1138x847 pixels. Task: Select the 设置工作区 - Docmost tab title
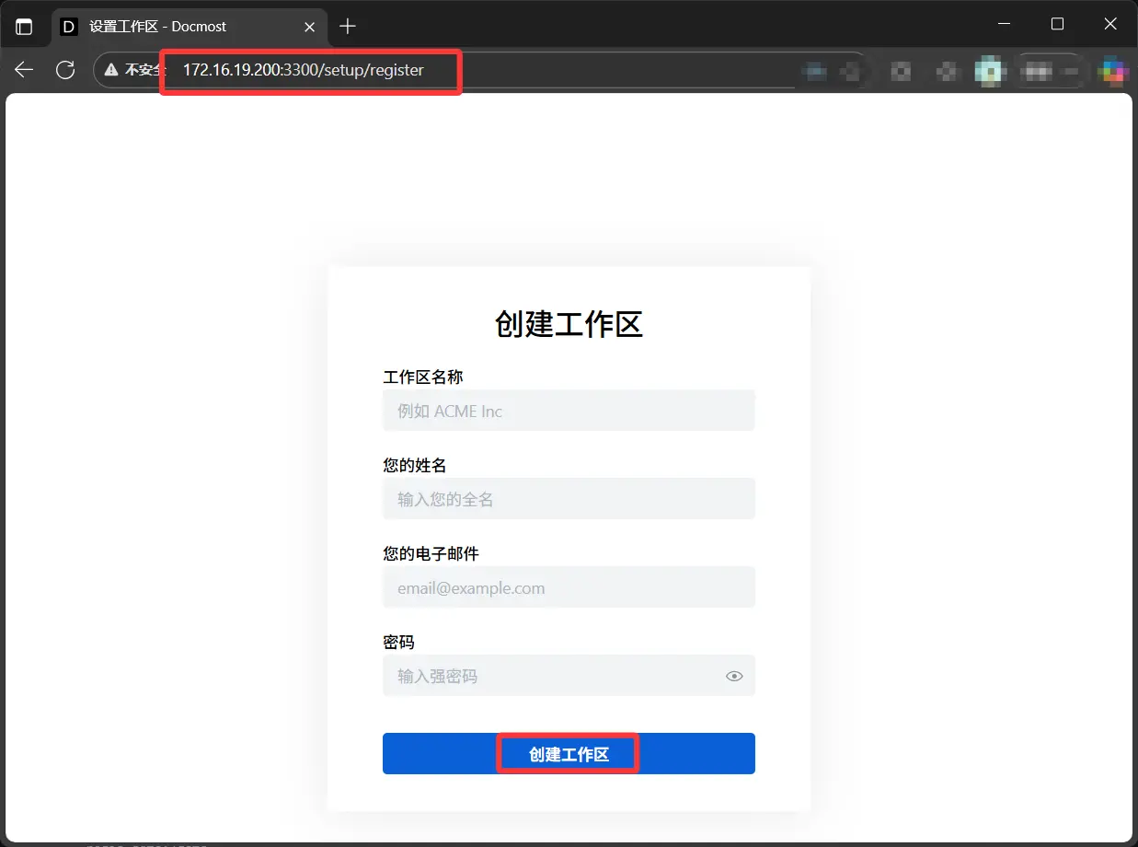point(157,27)
